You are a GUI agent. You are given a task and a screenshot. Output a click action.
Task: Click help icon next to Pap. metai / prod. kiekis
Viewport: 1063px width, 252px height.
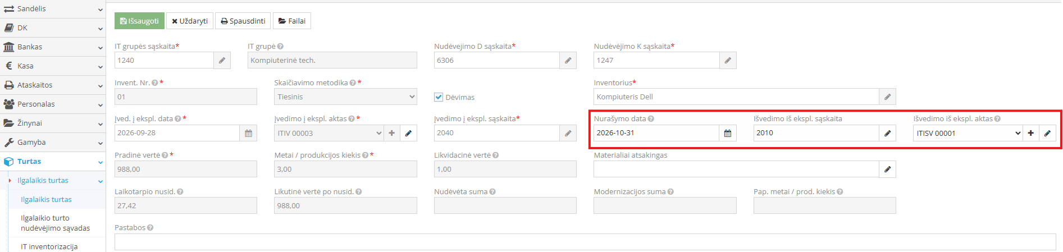[x=840, y=192]
